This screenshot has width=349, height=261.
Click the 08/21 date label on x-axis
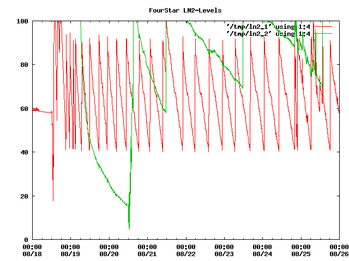pyautogui.click(x=147, y=253)
